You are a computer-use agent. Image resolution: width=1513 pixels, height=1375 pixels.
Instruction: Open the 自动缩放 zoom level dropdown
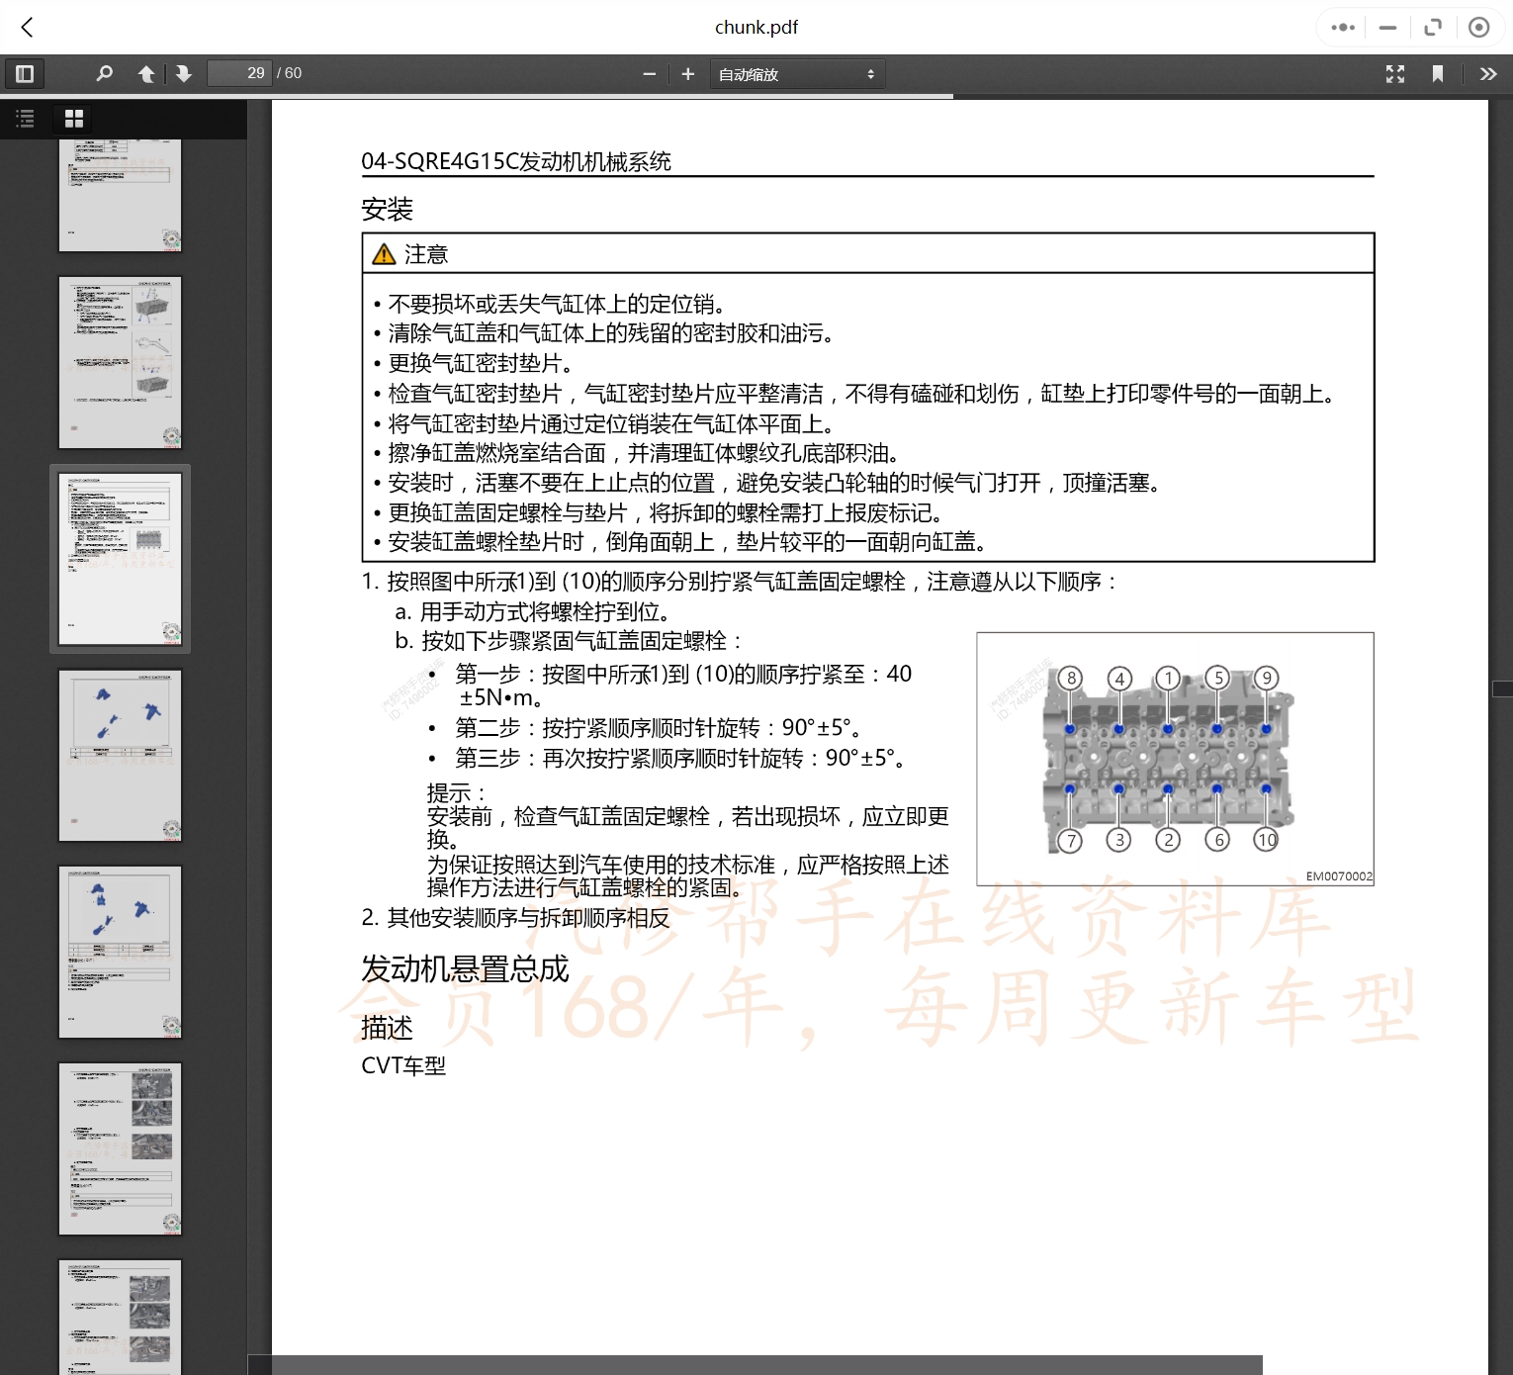click(x=796, y=73)
